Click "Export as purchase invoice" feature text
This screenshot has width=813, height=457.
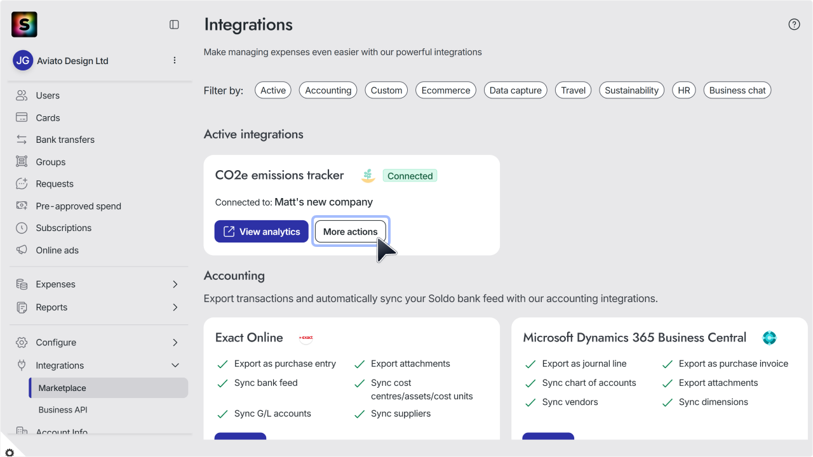pyautogui.click(x=734, y=364)
